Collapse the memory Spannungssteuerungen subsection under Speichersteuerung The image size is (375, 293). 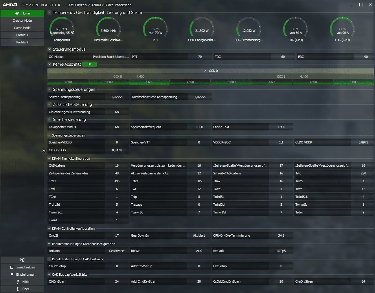pyautogui.click(x=49, y=135)
